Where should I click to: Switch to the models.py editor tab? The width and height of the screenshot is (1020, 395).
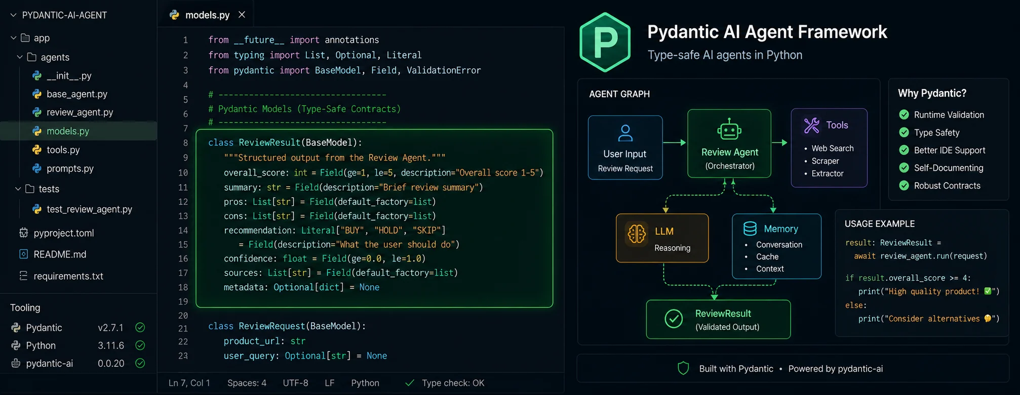tap(206, 15)
